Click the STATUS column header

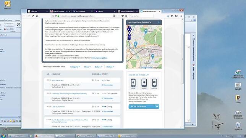click(105, 74)
